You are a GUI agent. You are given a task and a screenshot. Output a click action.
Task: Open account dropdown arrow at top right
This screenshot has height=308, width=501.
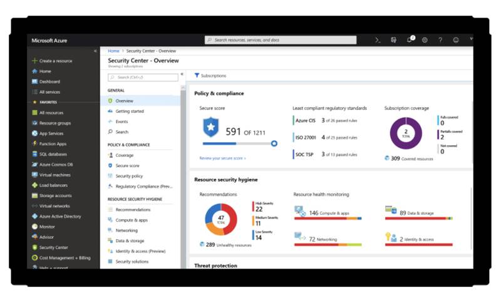471,39
